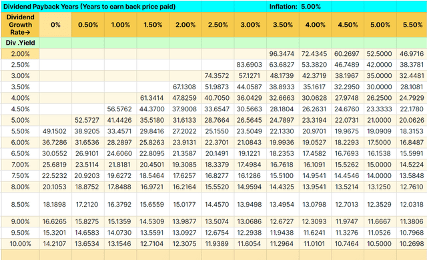Click the cell showing 16.8277

[x=218, y=176]
